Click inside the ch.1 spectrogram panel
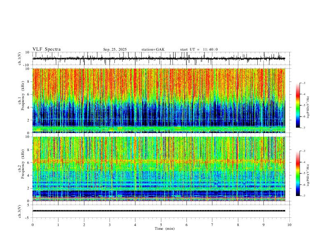Viewport: 326px width, 252px height. point(158,100)
